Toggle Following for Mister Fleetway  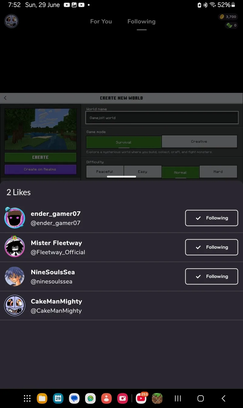[x=212, y=247]
